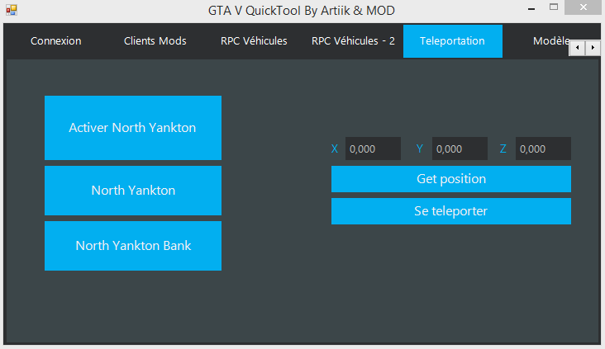Open the partially hidden Modèle tab
Viewport: 605px width, 349px height.
point(550,41)
